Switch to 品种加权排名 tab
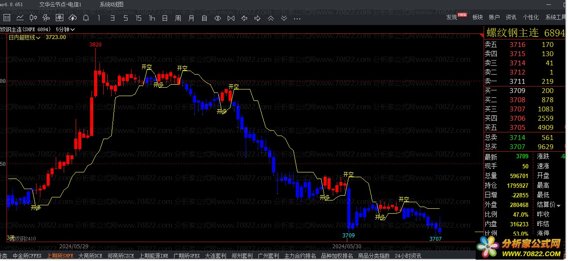568x261 pixels. pos(337,256)
